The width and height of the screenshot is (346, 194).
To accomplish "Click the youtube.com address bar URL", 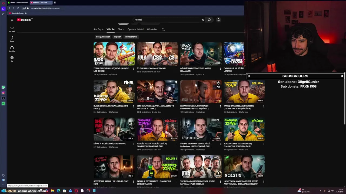I will (x=45, y=8).
